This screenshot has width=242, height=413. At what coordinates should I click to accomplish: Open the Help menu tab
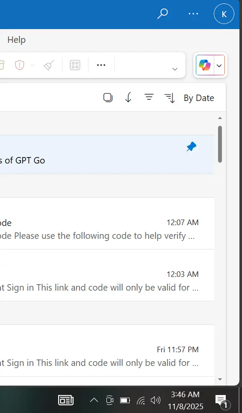(17, 40)
